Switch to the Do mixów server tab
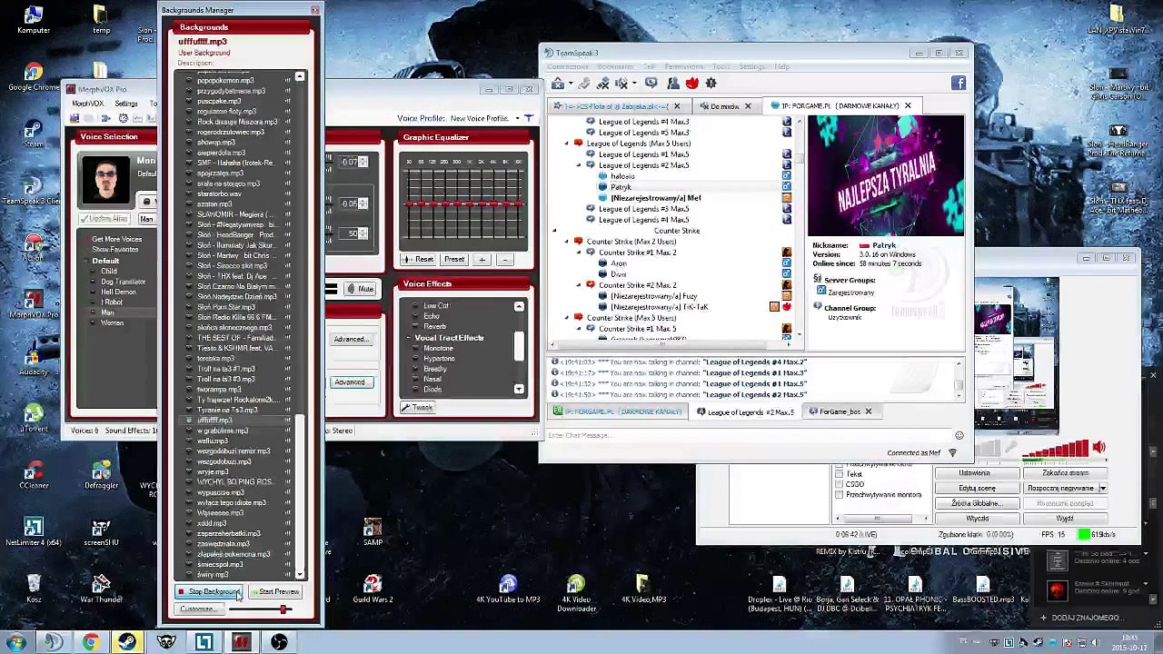The width and height of the screenshot is (1163, 654). (x=725, y=106)
